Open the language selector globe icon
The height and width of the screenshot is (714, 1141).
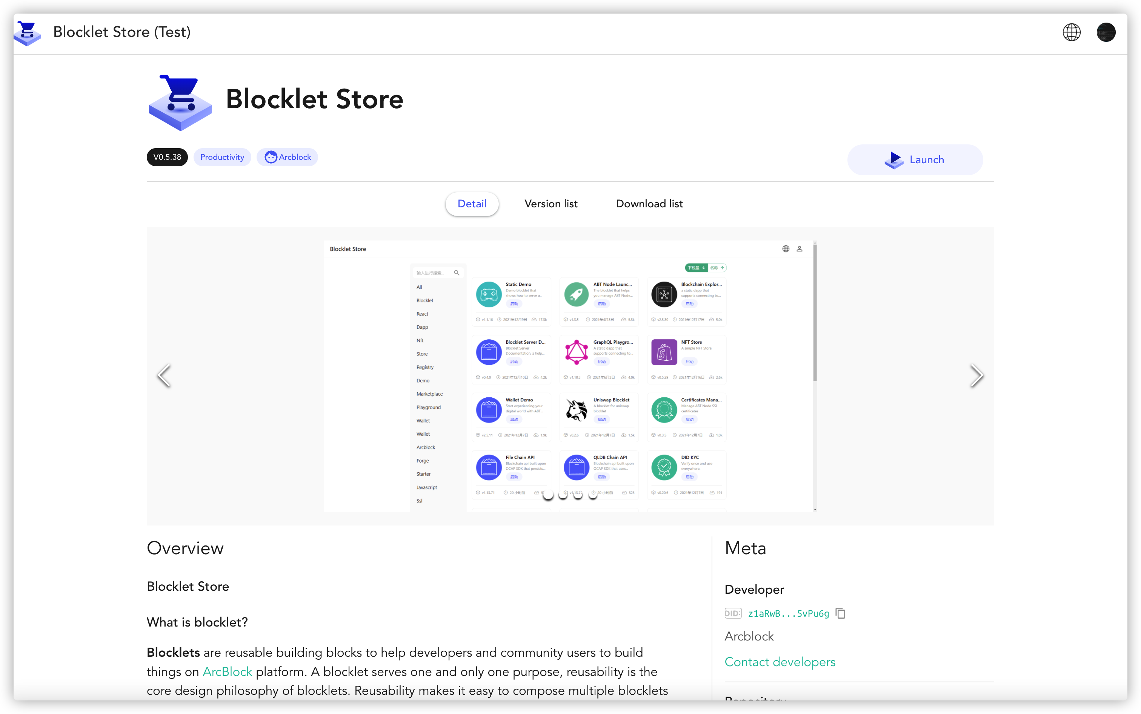pos(1072,32)
